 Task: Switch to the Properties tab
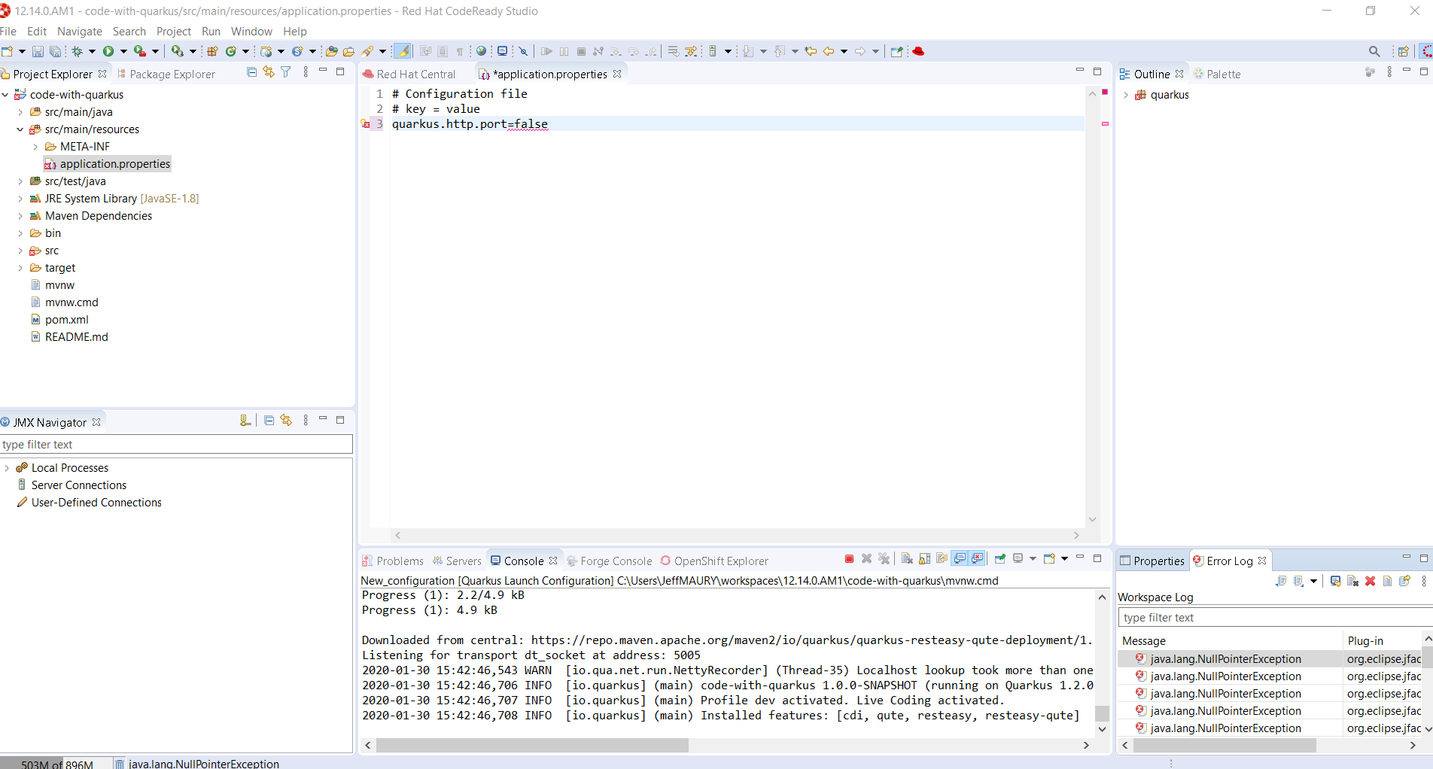click(x=1152, y=561)
